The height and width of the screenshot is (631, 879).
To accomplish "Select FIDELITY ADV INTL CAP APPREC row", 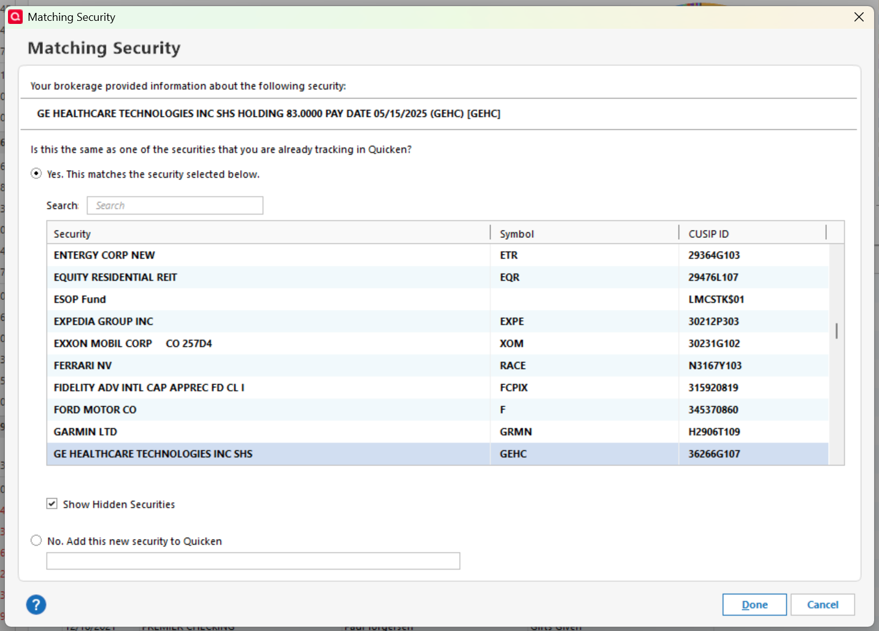I will pos(438,388).
